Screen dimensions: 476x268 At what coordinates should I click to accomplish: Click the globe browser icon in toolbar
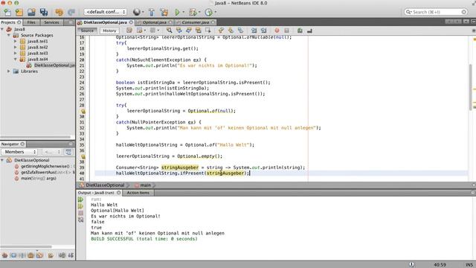[x=137, y=12]
